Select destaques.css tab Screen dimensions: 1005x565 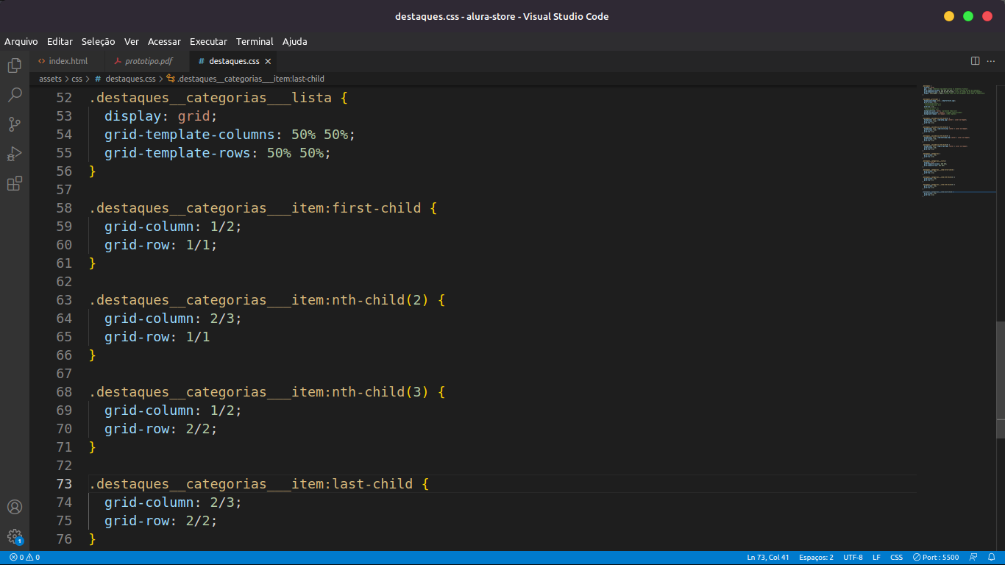[x=233, y=61]
